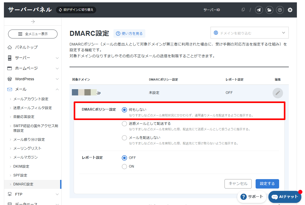Click the 設定する button
The height and width of the screenshot is (205, 305).
point(267,184)
